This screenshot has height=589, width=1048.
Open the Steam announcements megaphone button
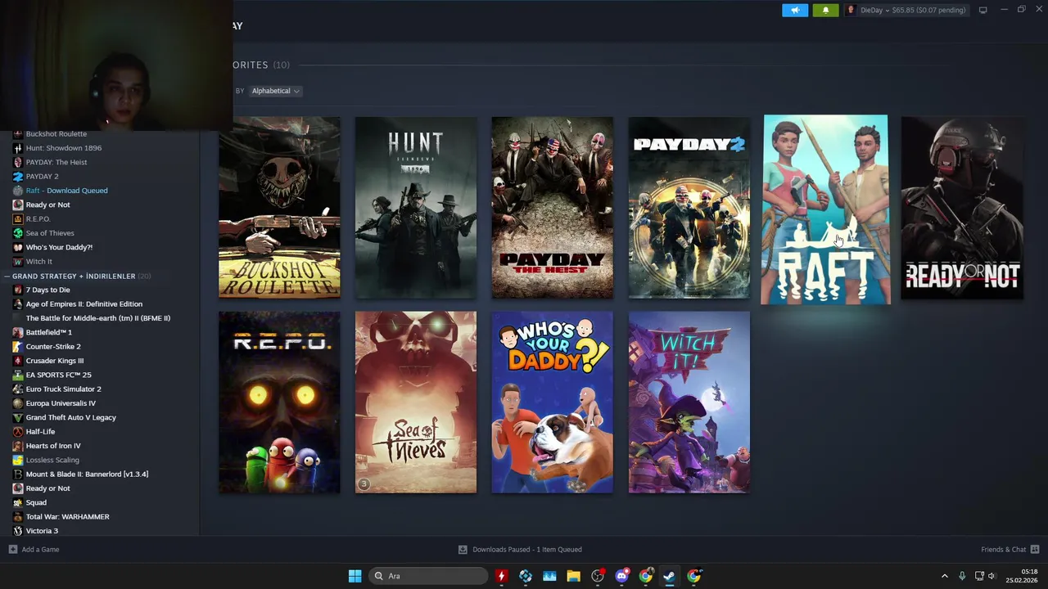coord(795,10)
